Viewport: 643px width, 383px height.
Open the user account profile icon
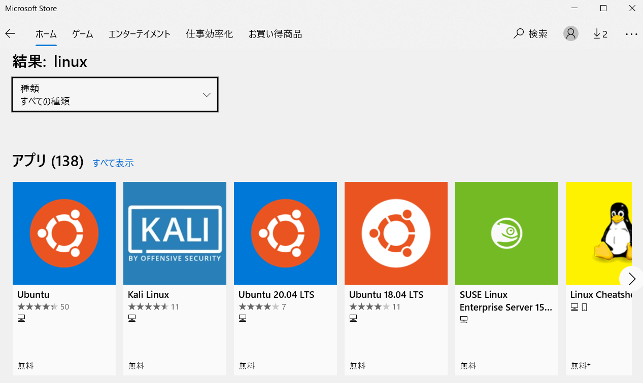click(570, 34)
